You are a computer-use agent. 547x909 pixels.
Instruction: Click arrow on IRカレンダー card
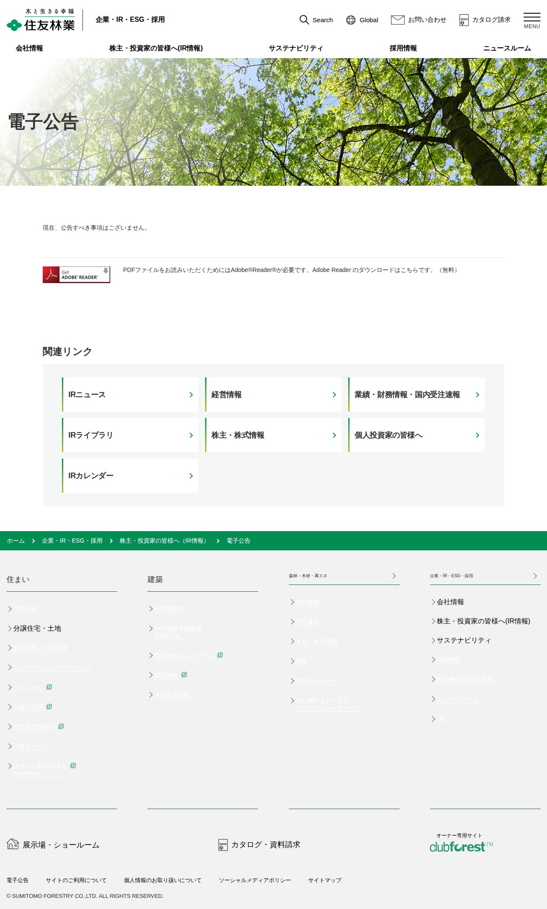pyautogui.click(x=191, y=476)
